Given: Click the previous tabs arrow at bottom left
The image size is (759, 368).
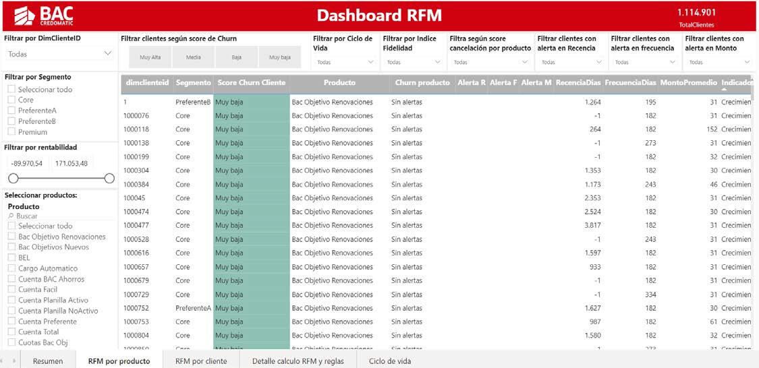Looking at the screenshot, I should pyautogui.click(x=3, y=361).
